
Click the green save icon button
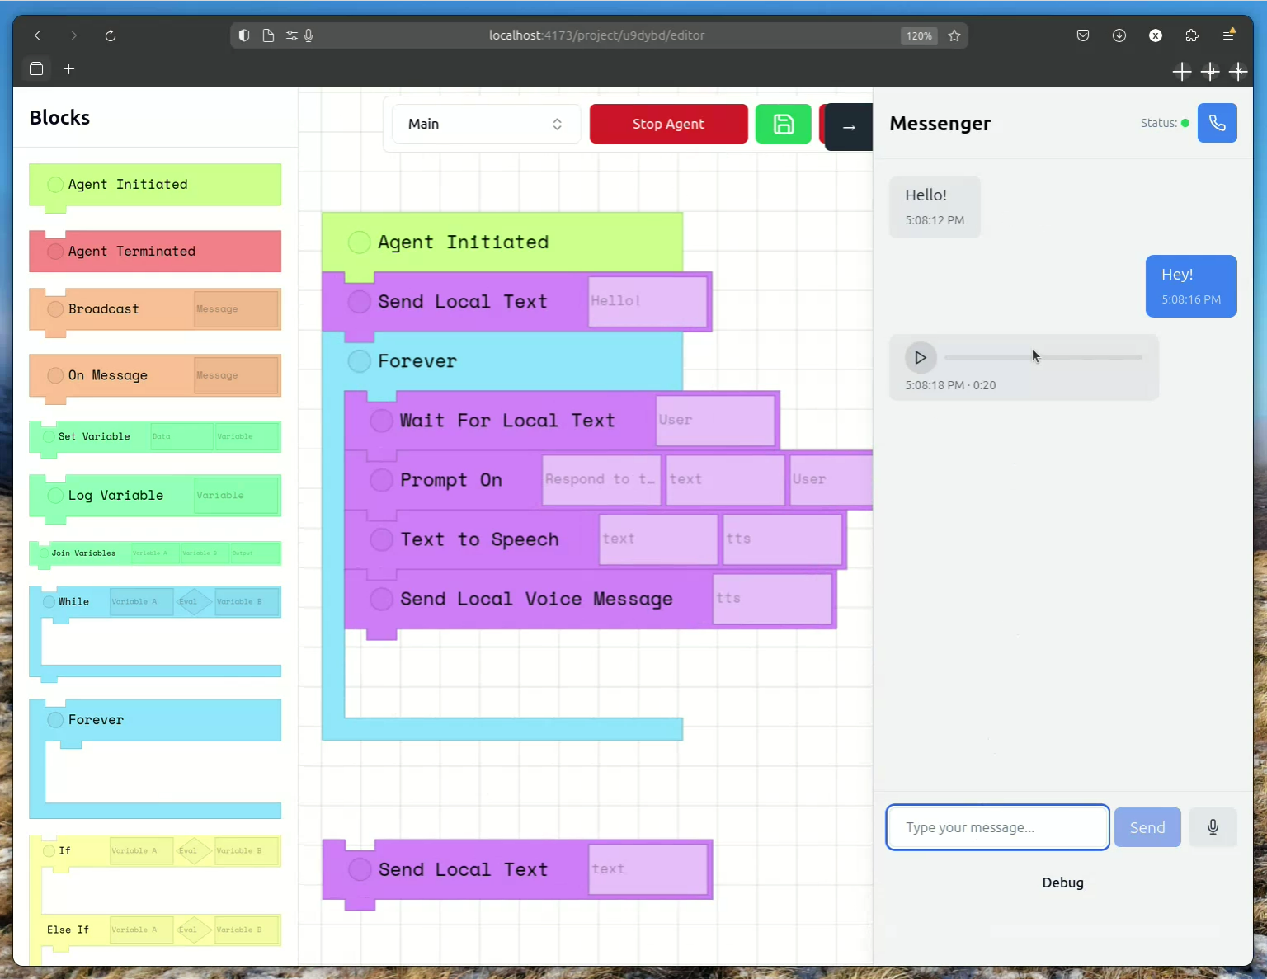point(783,124)
